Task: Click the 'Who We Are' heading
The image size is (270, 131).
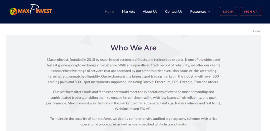Action: (x=133, y=48)
